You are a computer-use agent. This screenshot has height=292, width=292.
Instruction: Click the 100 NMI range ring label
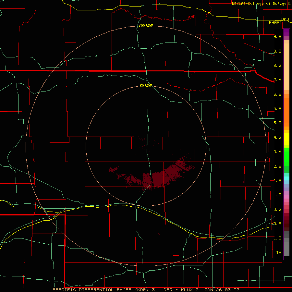146,26
